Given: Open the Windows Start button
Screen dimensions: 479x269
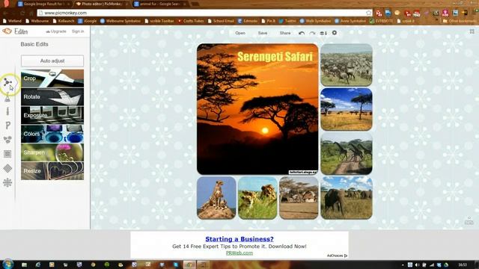Looking at the screenshot, I should point(7,264).
